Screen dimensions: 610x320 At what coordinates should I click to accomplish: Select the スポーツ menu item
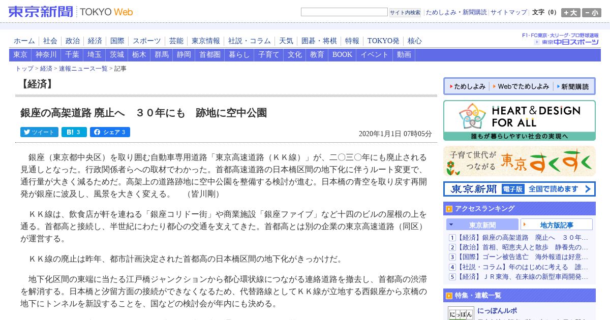[x=147, y=41]
